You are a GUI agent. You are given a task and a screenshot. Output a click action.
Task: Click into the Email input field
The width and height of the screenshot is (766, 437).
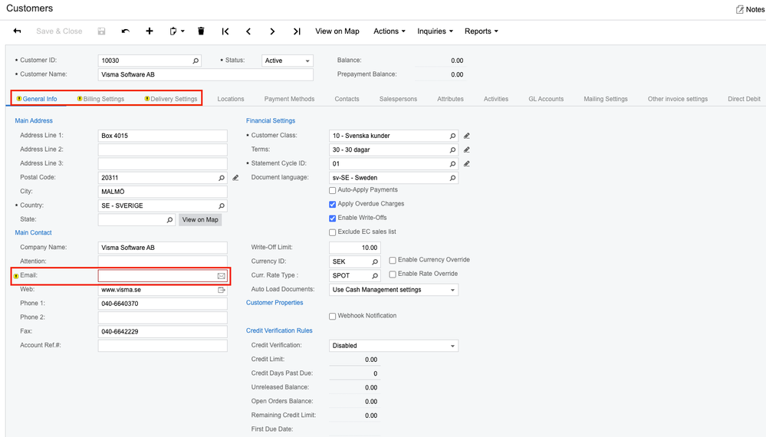coord(156,276)
